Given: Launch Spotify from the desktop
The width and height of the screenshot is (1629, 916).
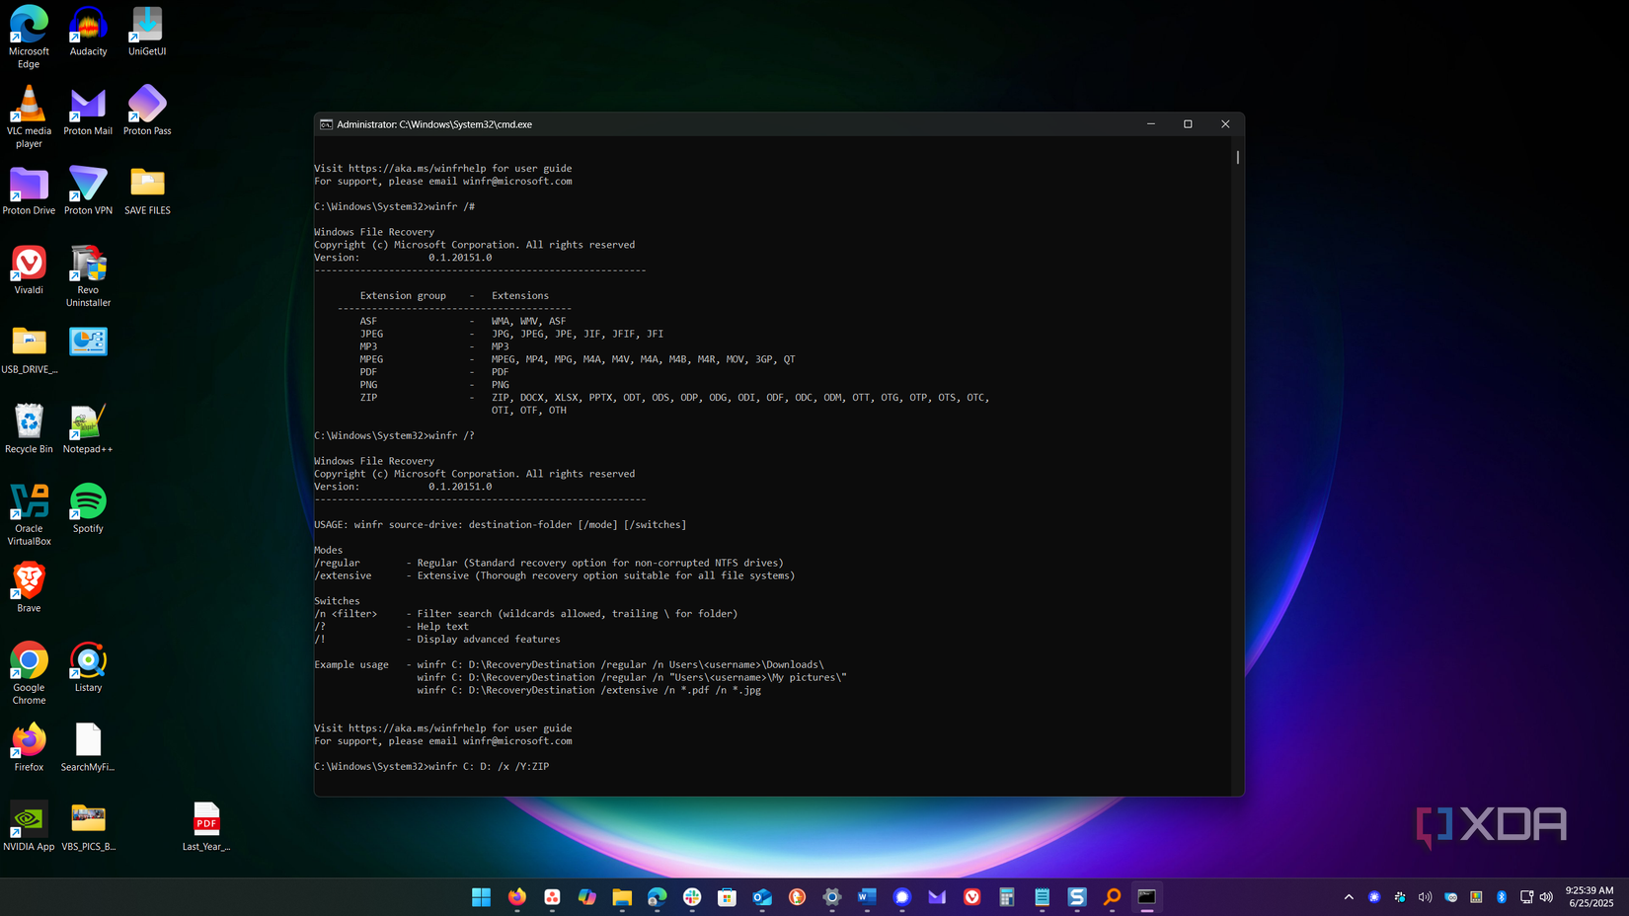Looking at the screenshot, I should (88, 501).
